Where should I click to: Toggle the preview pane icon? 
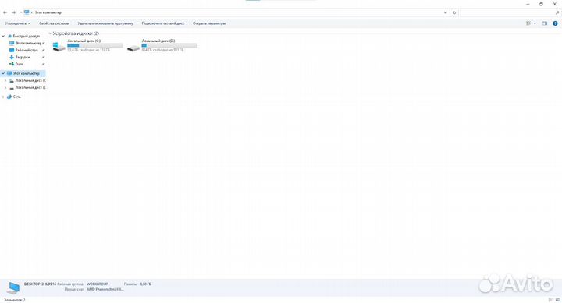pyautogui.click(x=545, y=23)
